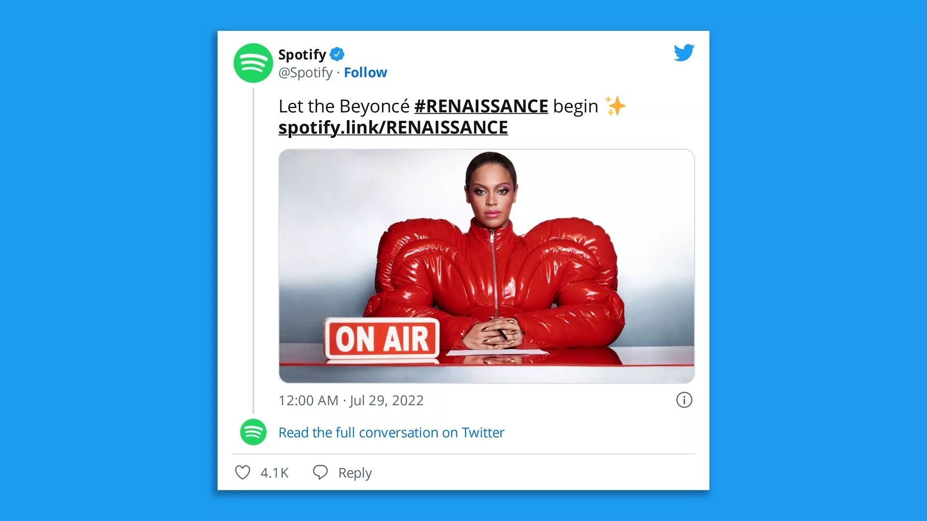Viewport: 927px width, 521px height.
Task: Open small Spotify avatar beside conversation link
Action: click(253, 432)
